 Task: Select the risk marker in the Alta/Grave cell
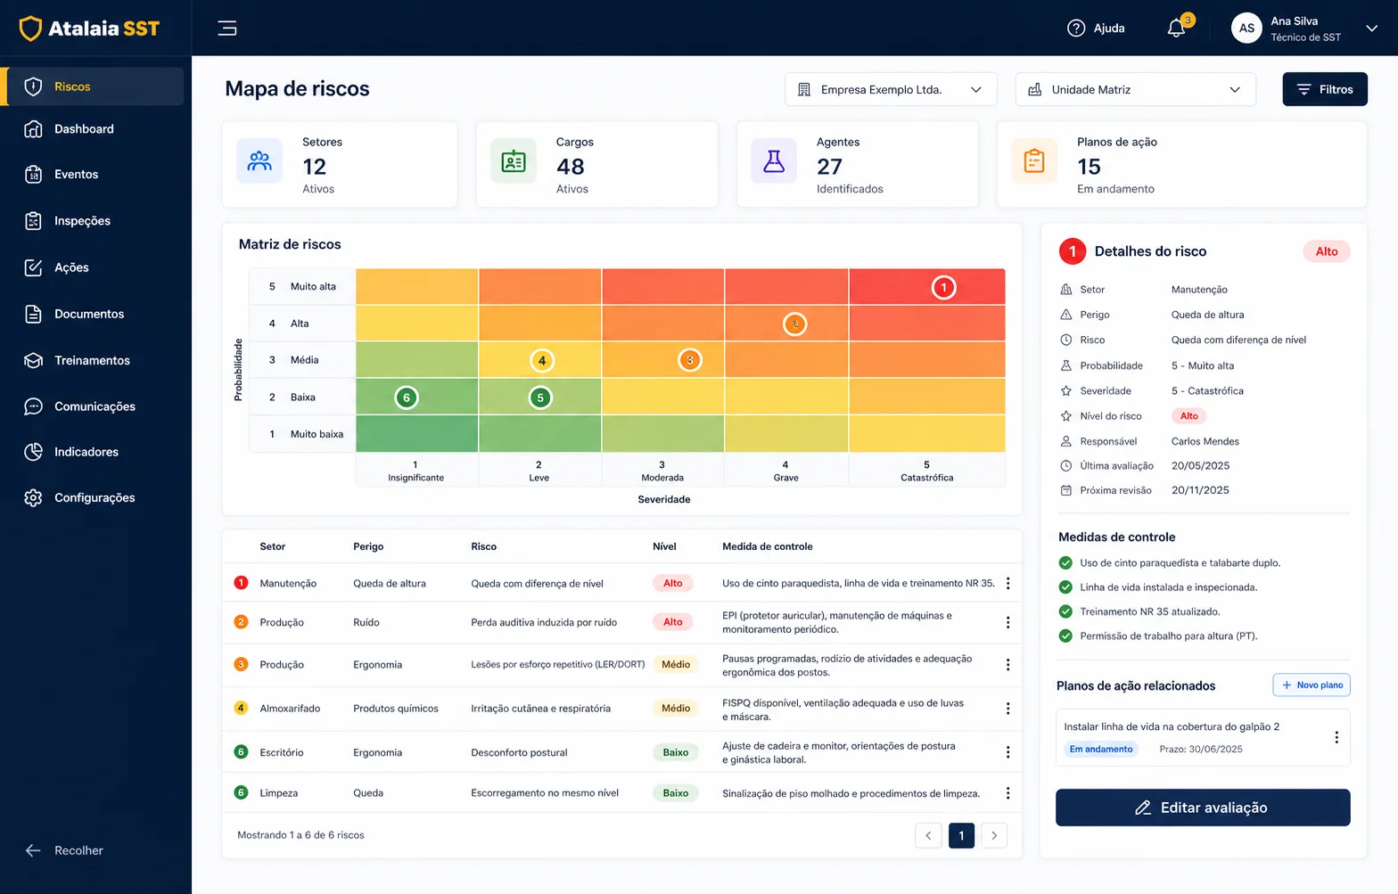click(795, 324)
